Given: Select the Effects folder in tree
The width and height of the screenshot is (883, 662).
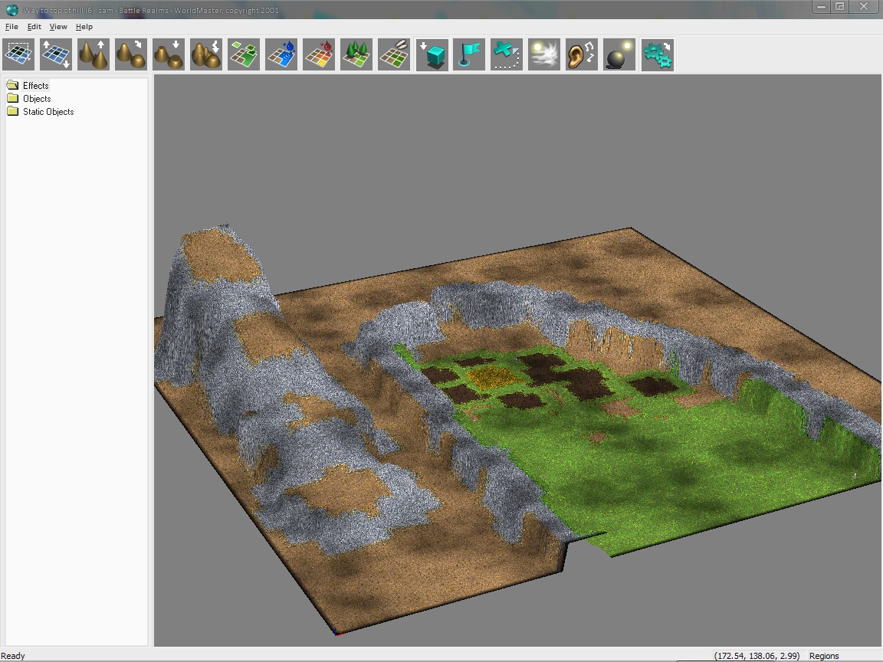Looking at the screenshot, I should (35, 86).
